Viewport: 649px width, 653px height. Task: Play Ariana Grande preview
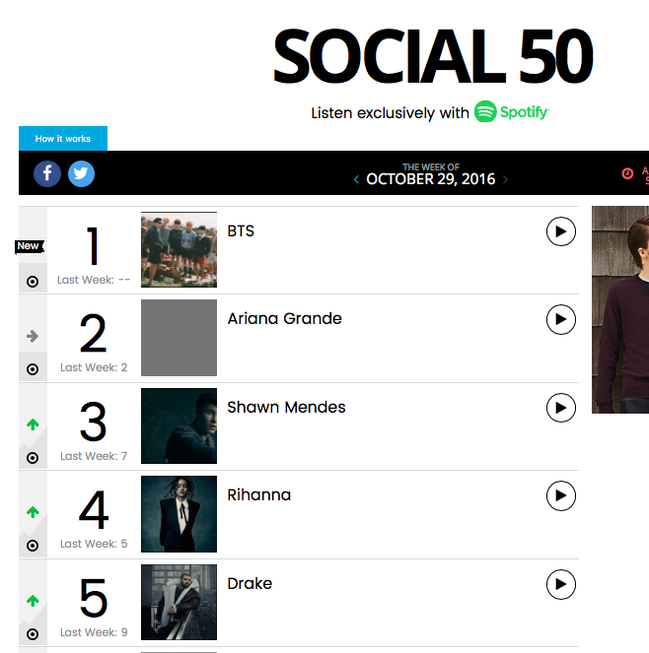click(560, 319)
